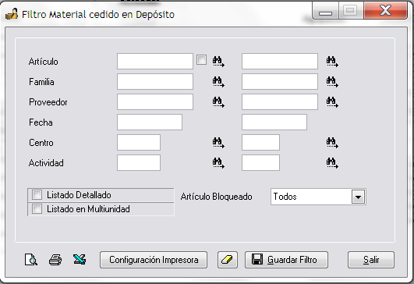Viewport: 414px width, 284px height.
Task: Focus the second Familia input field
Action: pyautogui.click(x=280, y=82)
